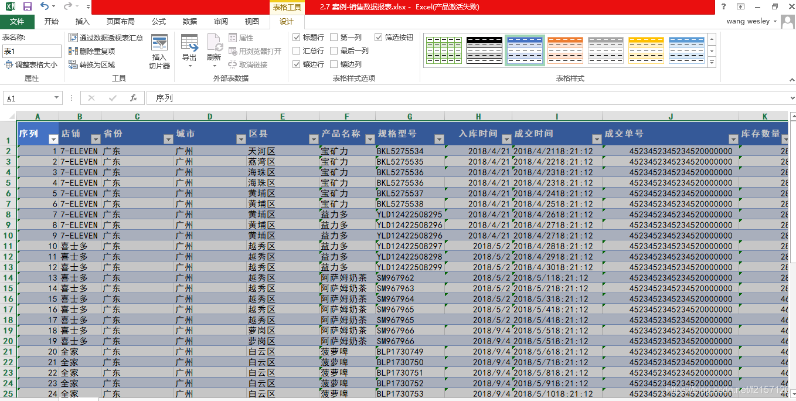Open filter dropdown for 入库时间 column
This screenshot has width=796, height=401.
pos(506,139)
